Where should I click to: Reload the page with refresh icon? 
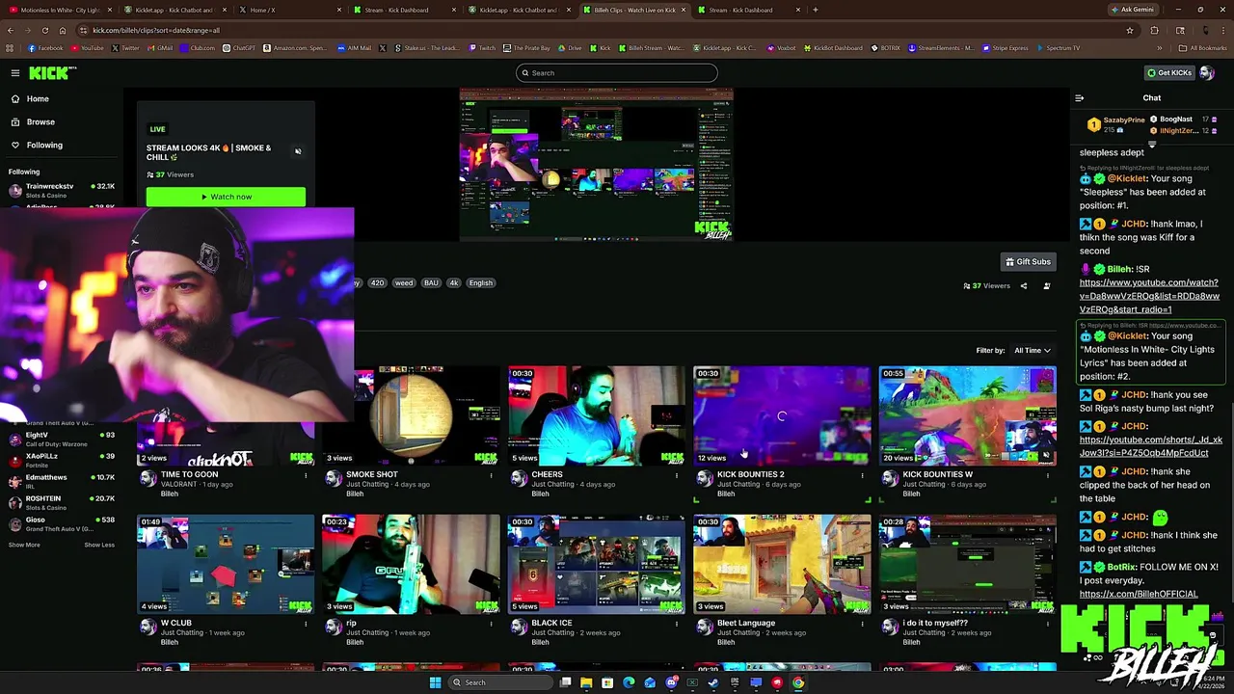click(x=44, y=30)
